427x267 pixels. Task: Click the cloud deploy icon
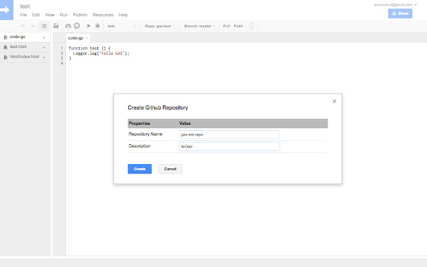68,26
